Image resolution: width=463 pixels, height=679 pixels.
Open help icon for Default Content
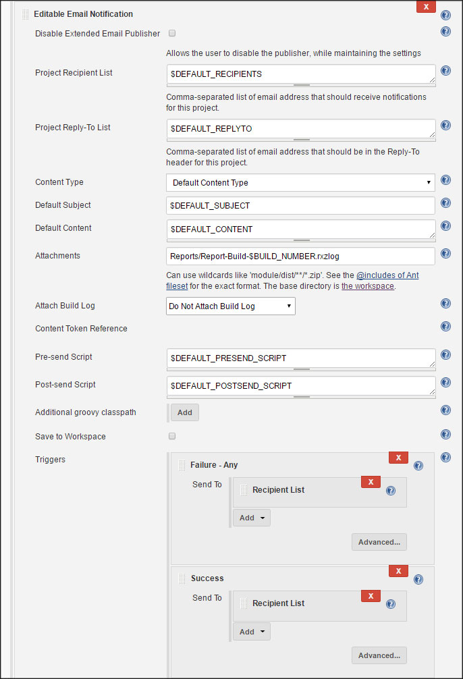point(445,225)
